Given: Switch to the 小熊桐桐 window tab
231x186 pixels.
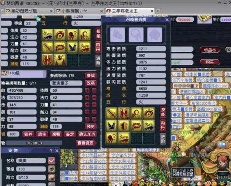Looking at the screenshot, I should click(x=79, y=11).
